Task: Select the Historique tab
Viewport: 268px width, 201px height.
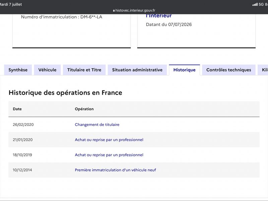Action: [x=185, y=70]
